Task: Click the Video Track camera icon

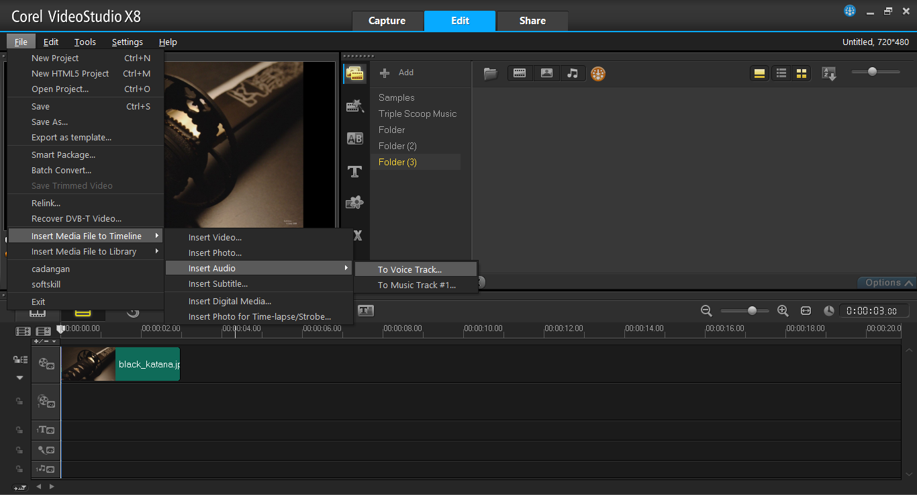Action: click(x=46, y=364)
